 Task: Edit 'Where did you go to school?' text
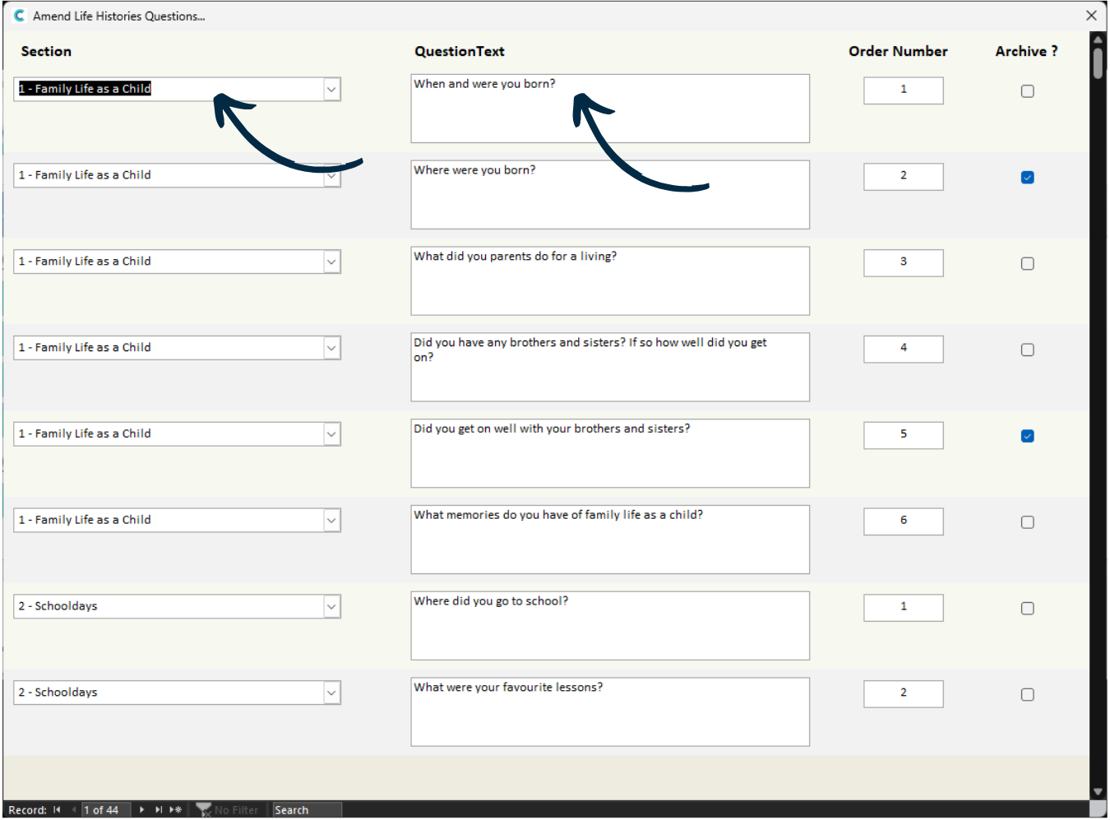[610, 626]
